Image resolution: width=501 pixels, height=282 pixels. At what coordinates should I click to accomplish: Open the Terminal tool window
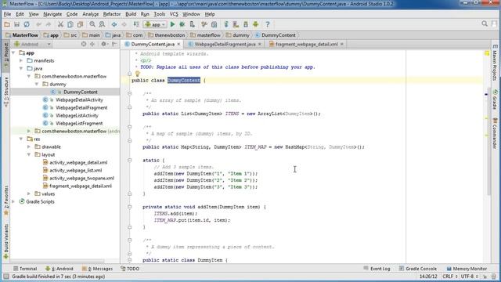[x=25, y=269]
